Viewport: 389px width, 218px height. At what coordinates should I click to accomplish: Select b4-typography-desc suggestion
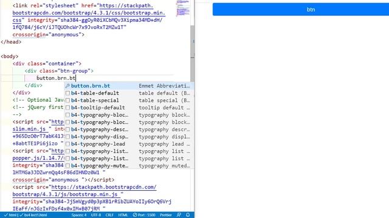(x=129, y=129)
